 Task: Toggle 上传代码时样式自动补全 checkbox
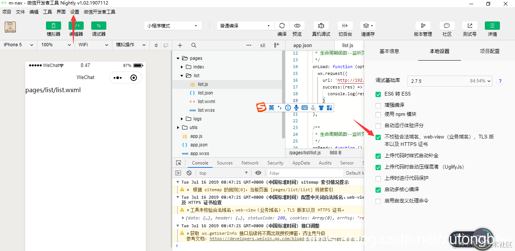(378, 156)
